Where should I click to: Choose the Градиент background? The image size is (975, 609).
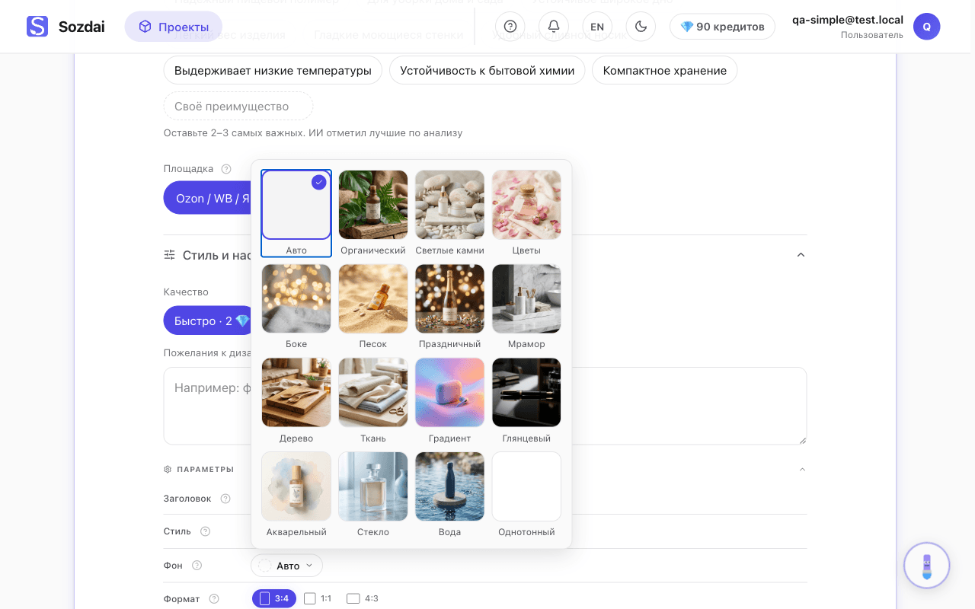coord(449,392)
